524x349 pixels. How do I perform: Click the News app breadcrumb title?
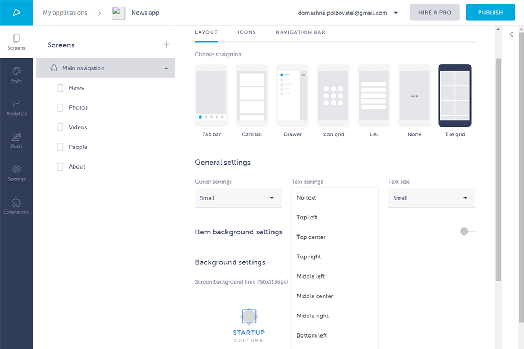coord(145,13)
